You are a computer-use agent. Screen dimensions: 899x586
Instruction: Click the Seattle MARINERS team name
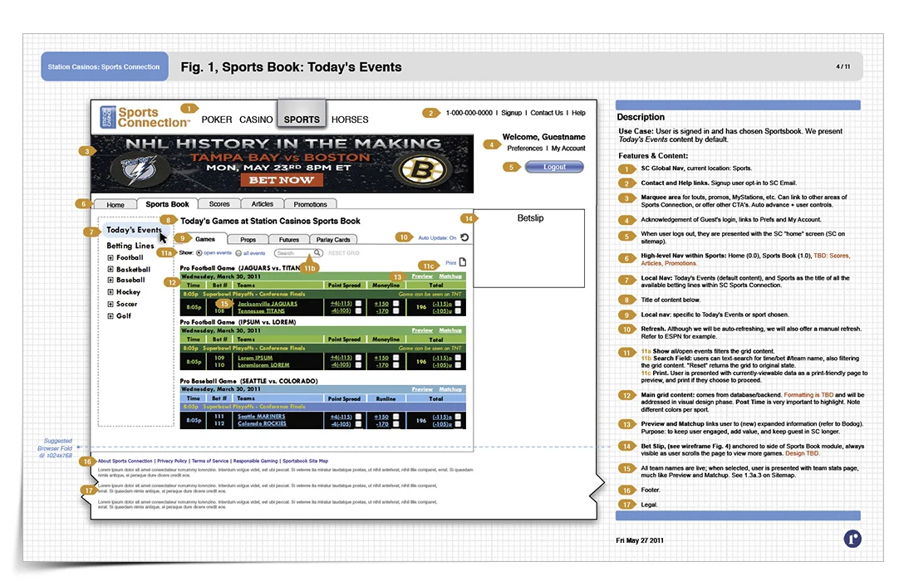coord(261,417)
